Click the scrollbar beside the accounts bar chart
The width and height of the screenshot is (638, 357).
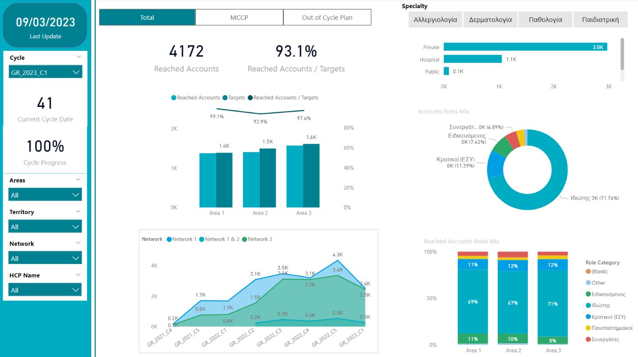[x=622, y=54]
